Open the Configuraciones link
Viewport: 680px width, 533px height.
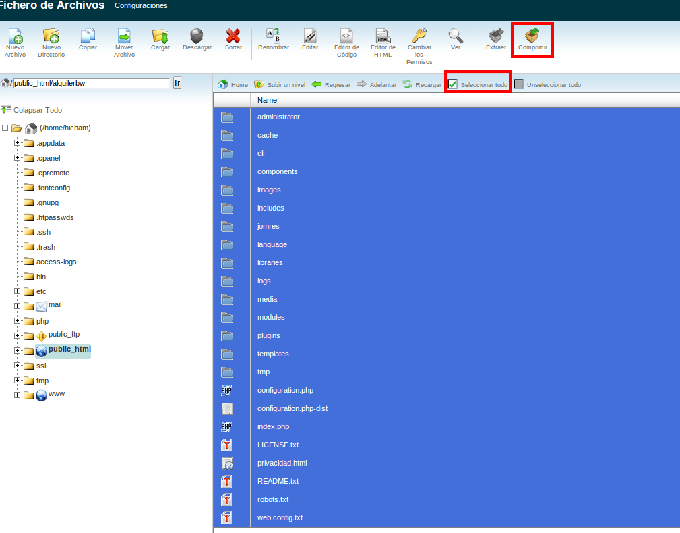point(141,5)
